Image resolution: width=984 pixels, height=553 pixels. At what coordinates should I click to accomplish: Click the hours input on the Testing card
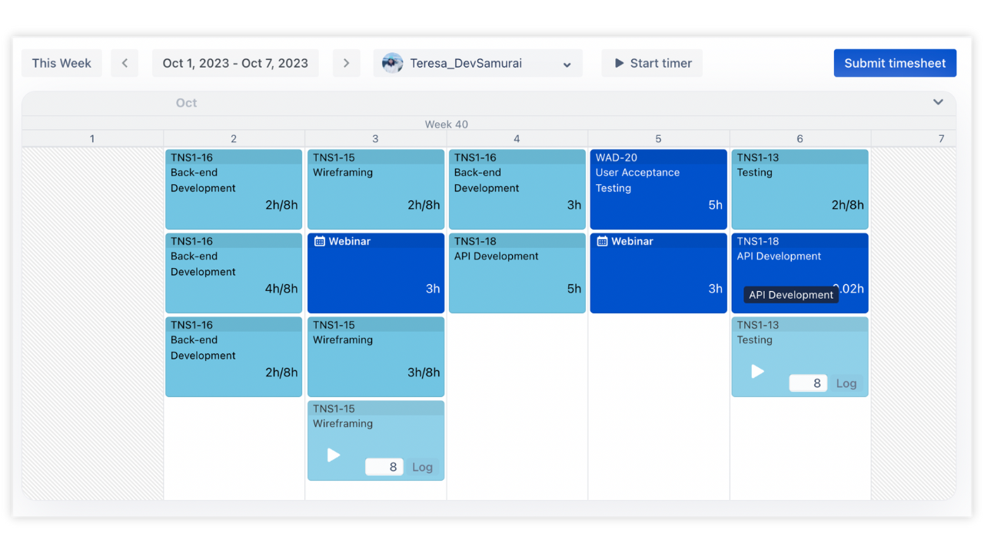(808, 382)
